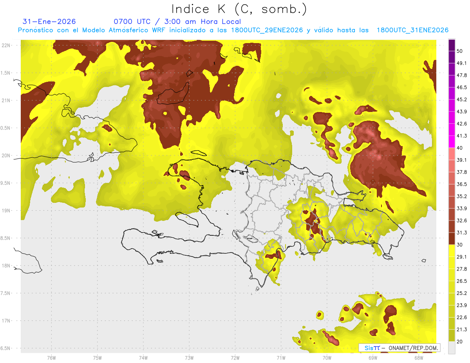Viewport: 470px width, 363px height.
Task: Click the '27.8' color scale value
Action: pos(462,269)
